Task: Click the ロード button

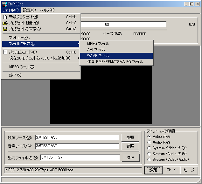Action: [171, 170]
